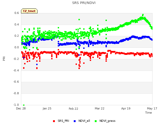Click the 0.4 y-axis tick label
Screen dimensions: 168x126
click(17, 24)
